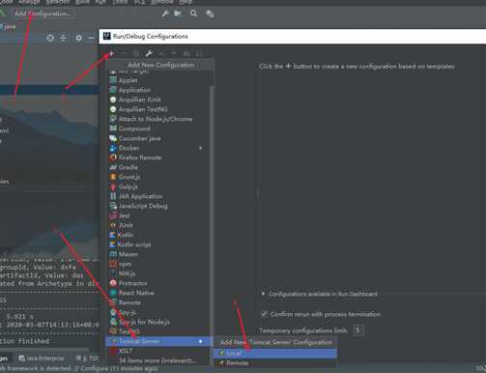The image size is (486, 373).
Task: Show the 34 more irrelevant items
Action: tap(157, 360)
